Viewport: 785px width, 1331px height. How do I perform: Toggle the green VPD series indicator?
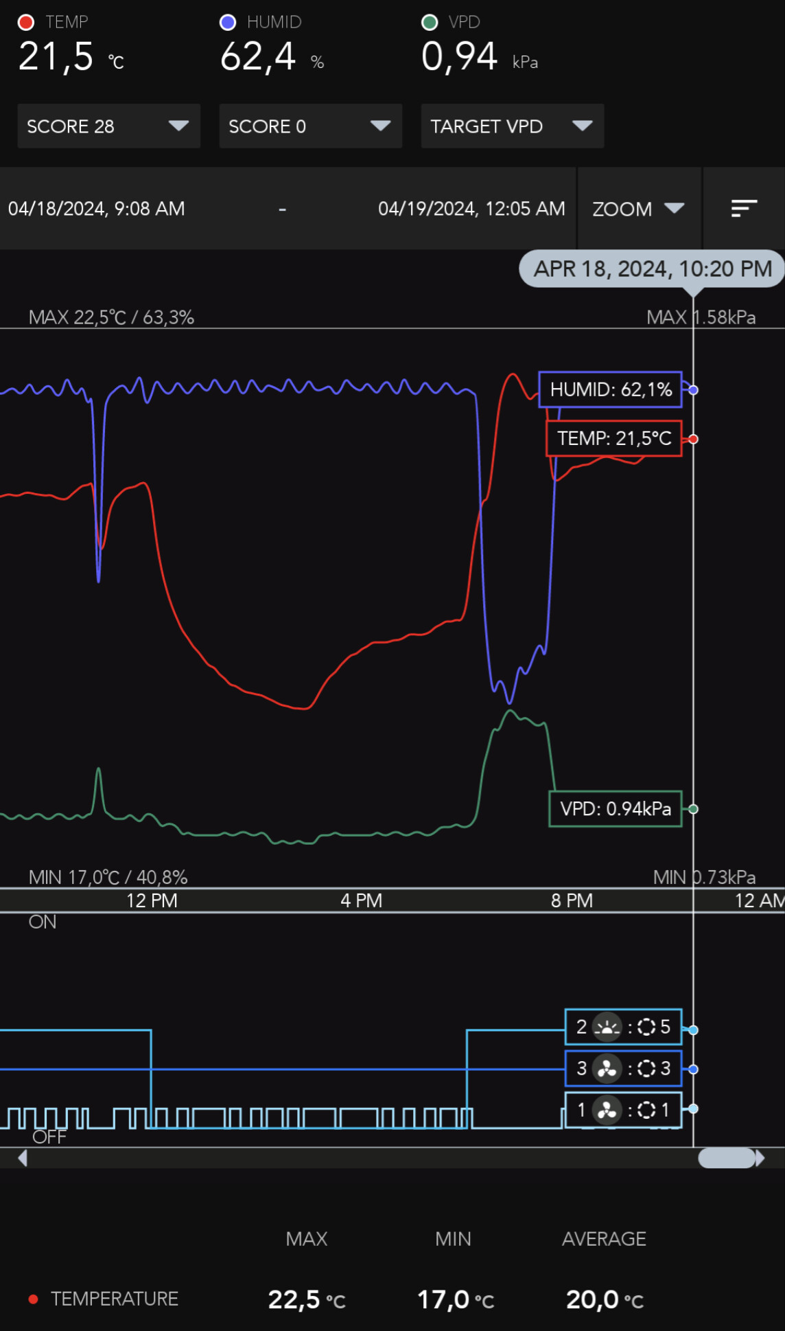tap(430, 23)
